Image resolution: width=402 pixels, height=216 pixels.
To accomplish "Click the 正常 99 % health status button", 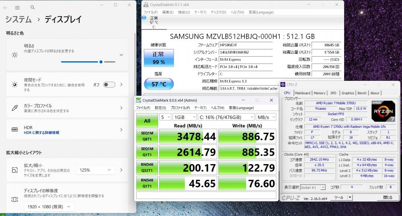I will coord(159,58).
